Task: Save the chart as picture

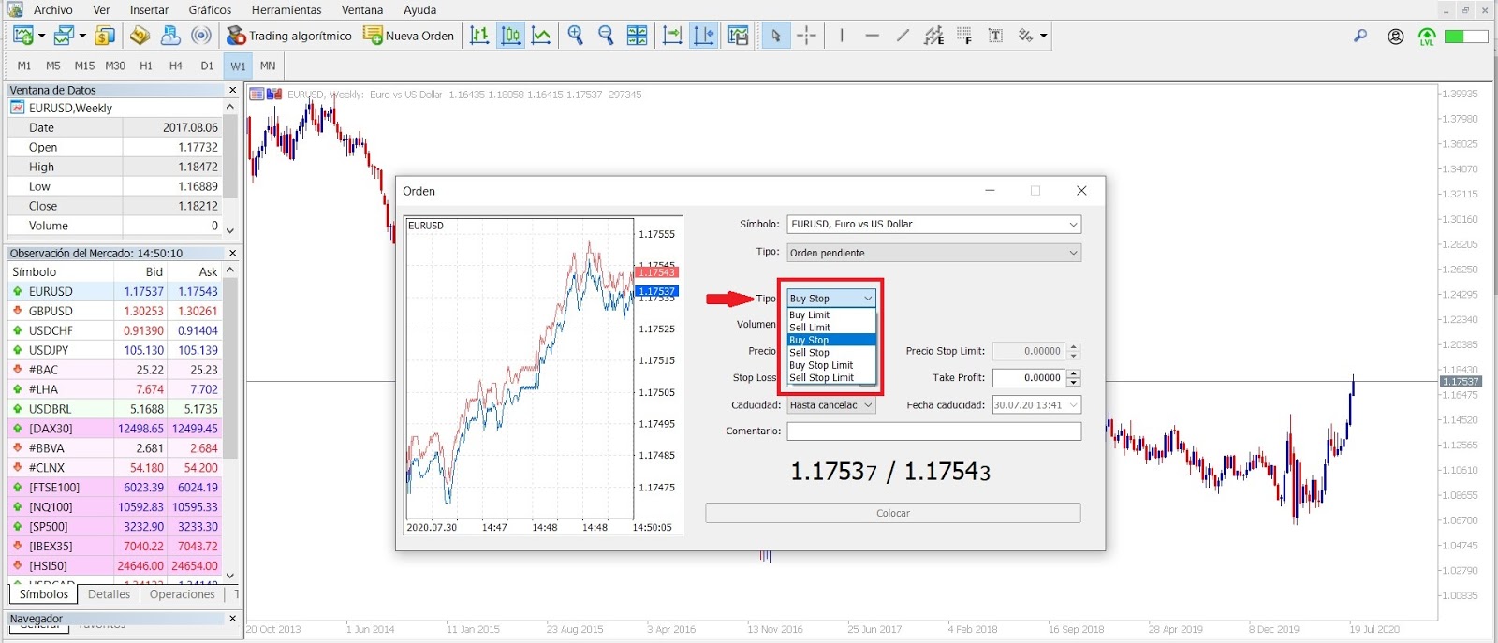Action: tap(738, 36)
